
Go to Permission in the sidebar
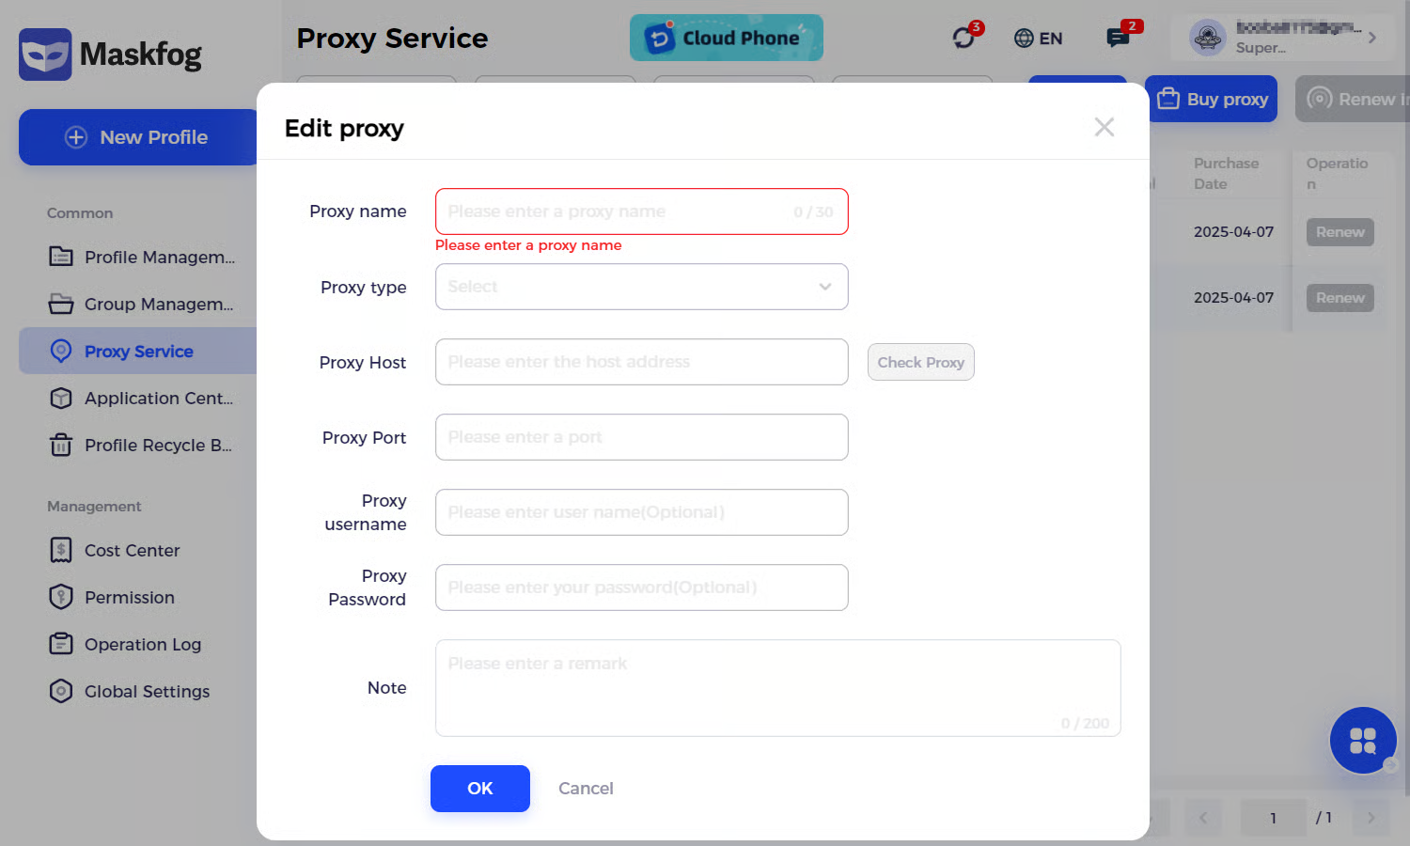click(x=129, y=597)
